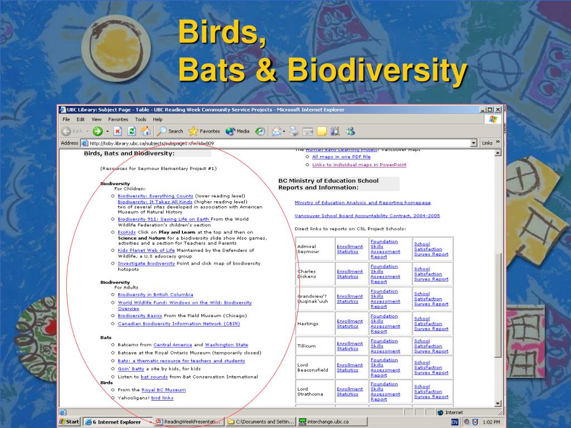Open the Favorites menu
The height and width of the screenshot is (428, 571).
pyautogui.click(x=118, y=119)
